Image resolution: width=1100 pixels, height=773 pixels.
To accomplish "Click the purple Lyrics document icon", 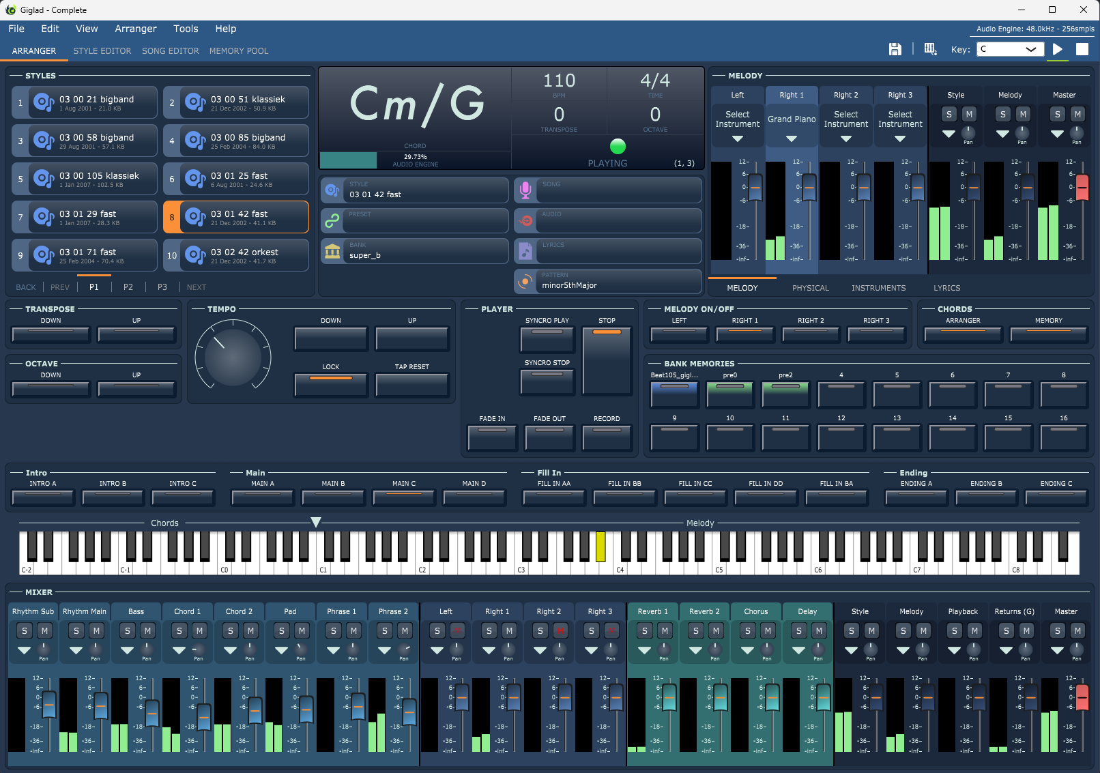I will pos(525,251).
